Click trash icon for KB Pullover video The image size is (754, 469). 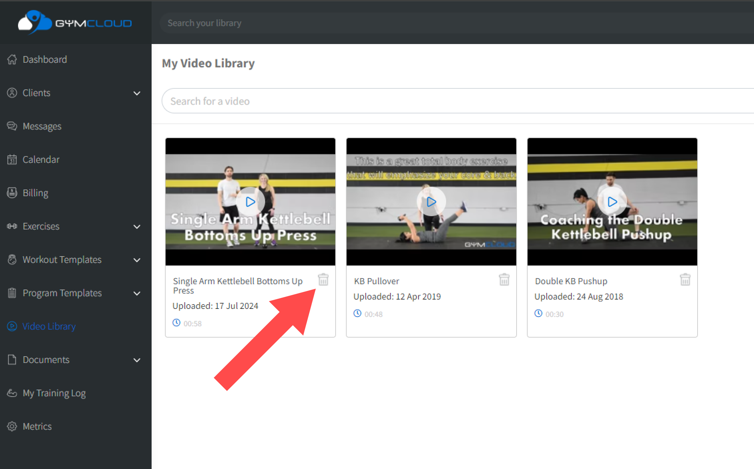pos(504,280)
